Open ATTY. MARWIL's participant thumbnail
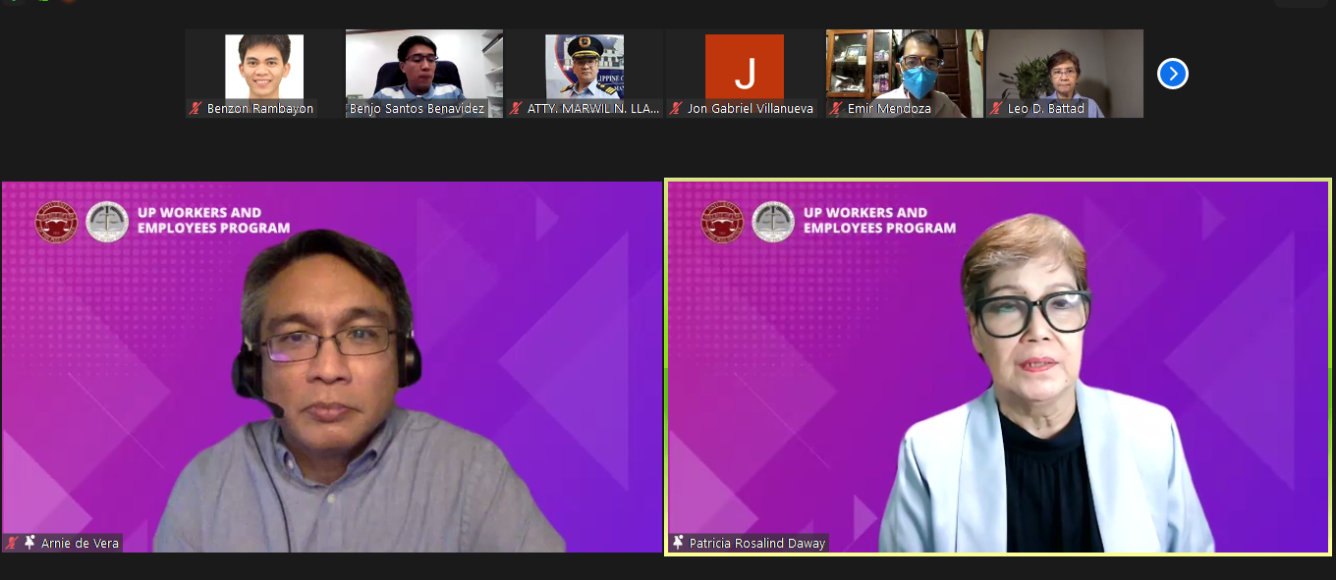The image size is (1336, 580). pyautogui.click(x=584, y=67)
